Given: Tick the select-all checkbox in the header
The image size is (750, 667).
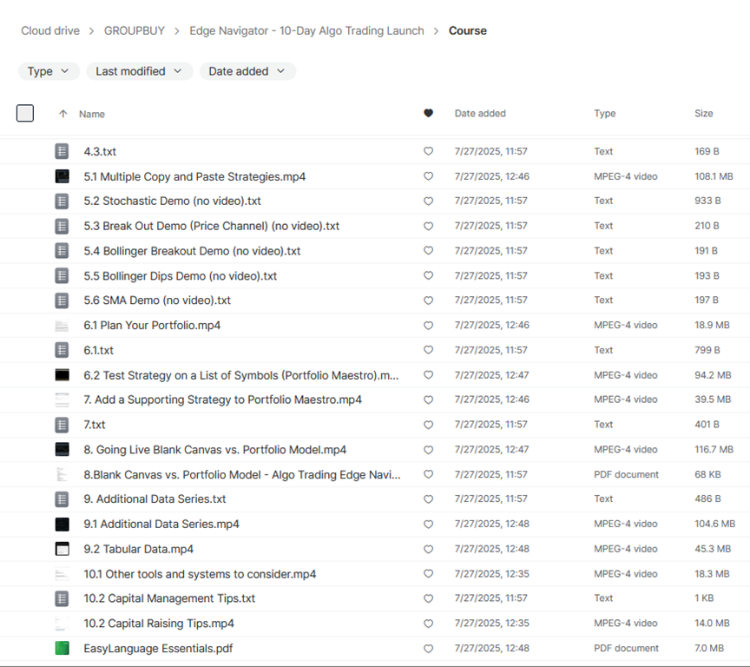Looking at the screenshot, I should tap(25, 114).
